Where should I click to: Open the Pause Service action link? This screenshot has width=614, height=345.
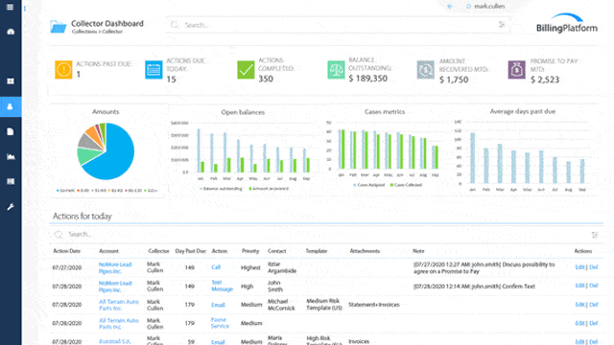pyautogui.click(x=220, y=323)
